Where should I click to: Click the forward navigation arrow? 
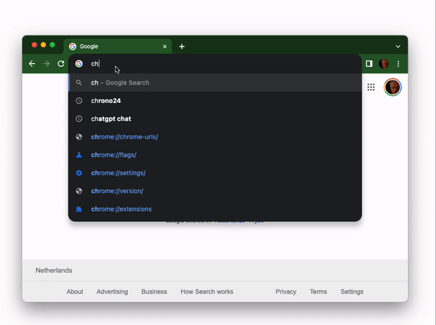47,64
